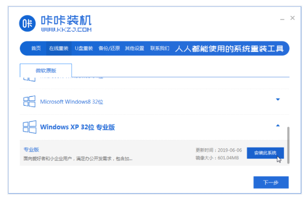
Task: Go to the 首页 navigation item
Action: tap(36, 48)
